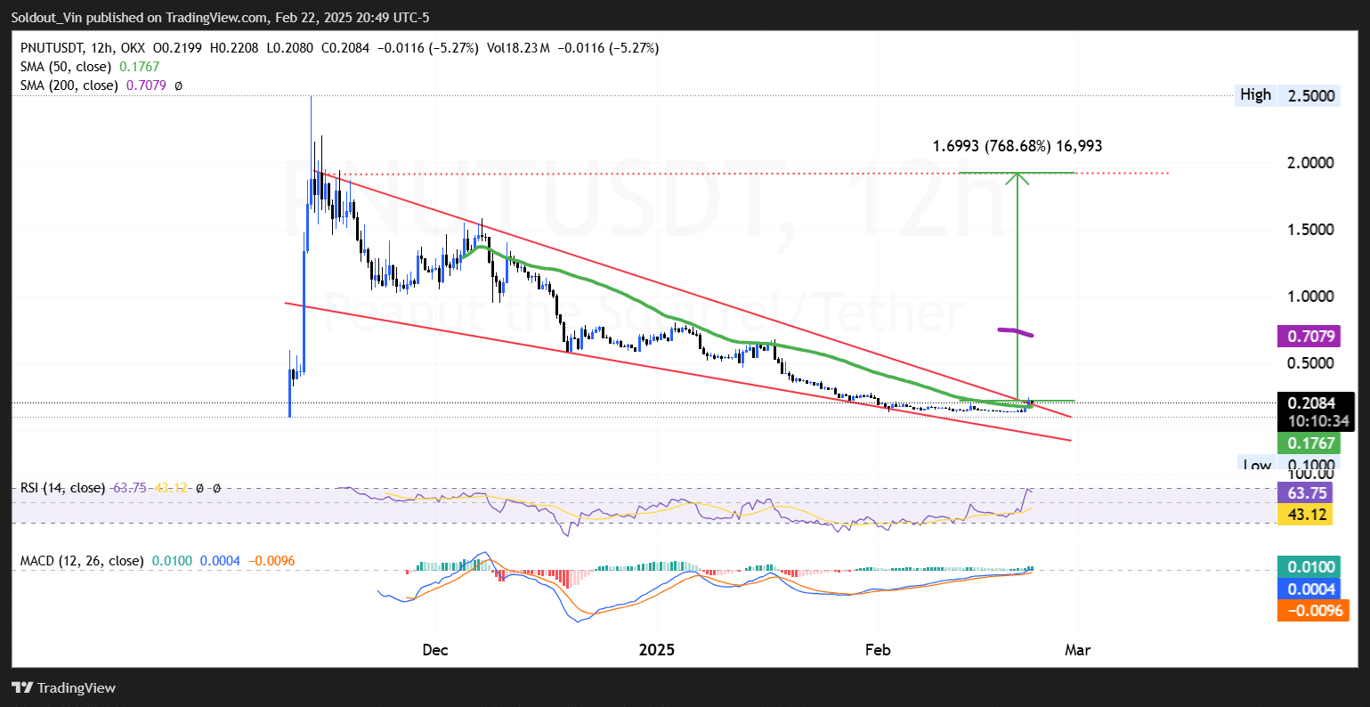The width and height of the screenshot is (1370, 707).
Task: Click the Mar label on the time axis
Action: 1078,650
